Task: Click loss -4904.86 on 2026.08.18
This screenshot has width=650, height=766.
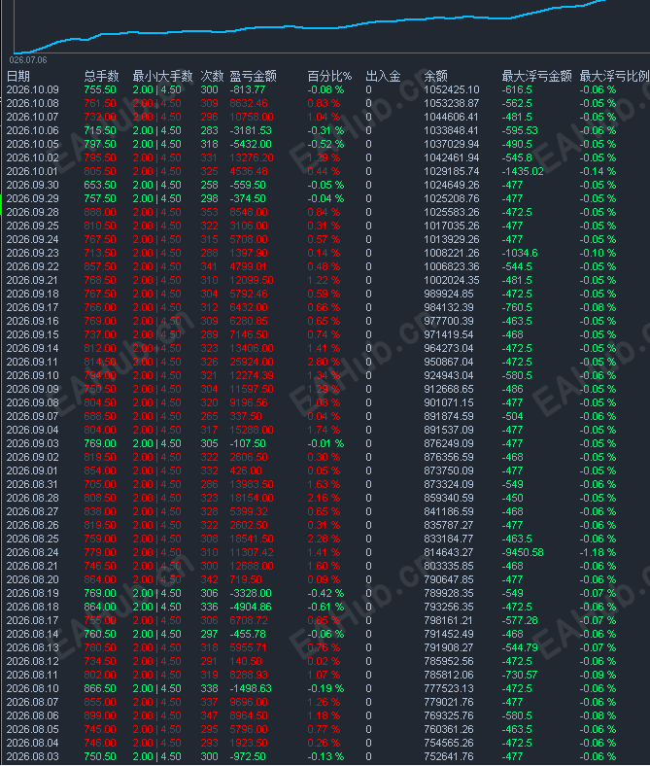Action: (251, 608)
